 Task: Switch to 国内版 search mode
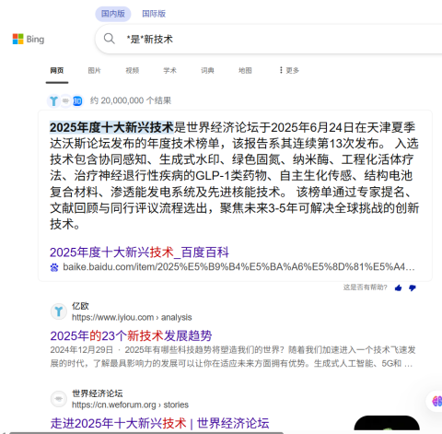[x=113, y=14]
